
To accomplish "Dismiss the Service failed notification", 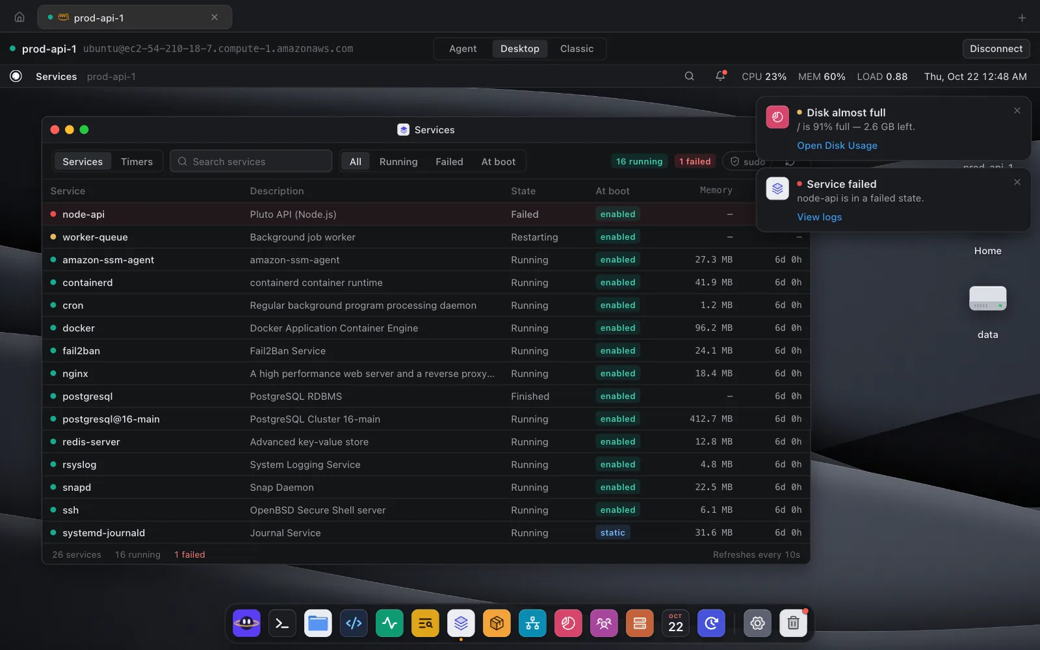I will [1017, 183].
